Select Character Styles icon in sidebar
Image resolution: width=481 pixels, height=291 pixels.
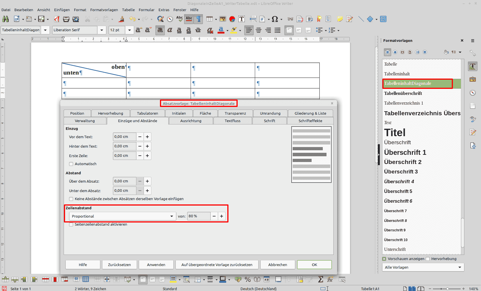(x=395, y=52)
